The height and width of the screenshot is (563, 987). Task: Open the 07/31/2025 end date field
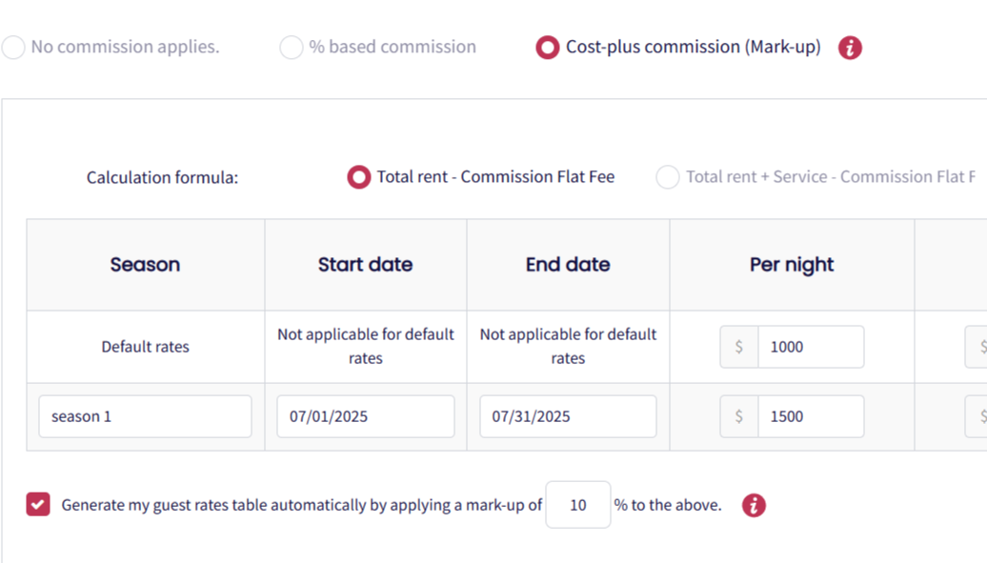coord(568,416)
